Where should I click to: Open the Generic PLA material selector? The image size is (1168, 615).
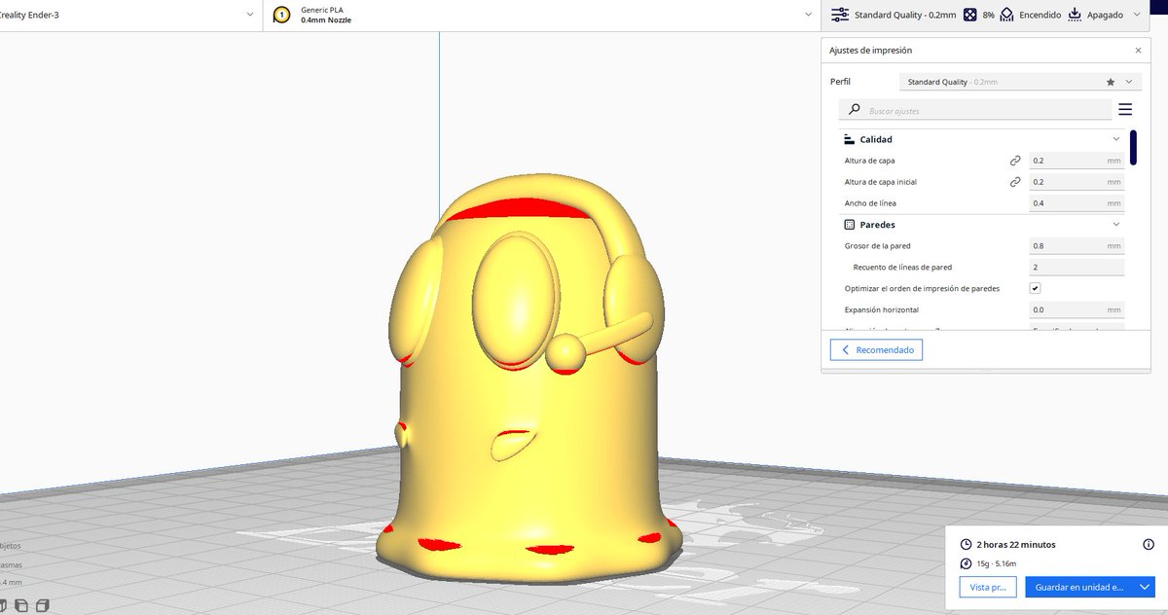(x=542, y=15)
